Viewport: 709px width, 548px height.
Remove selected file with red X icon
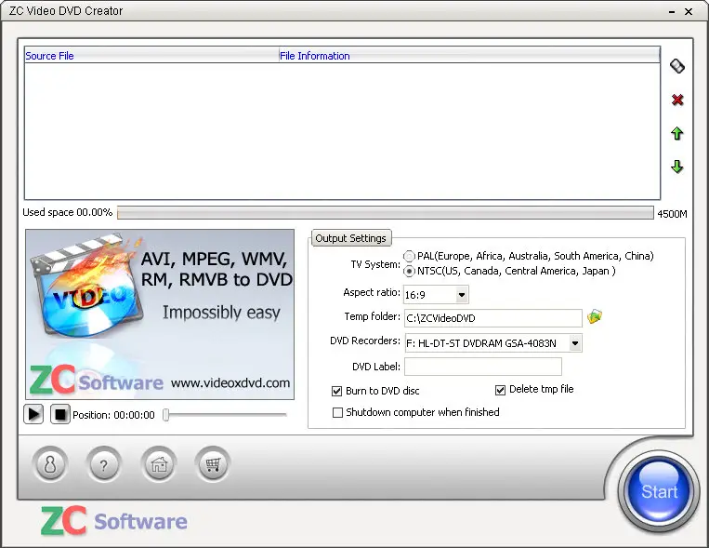(x=676, y=100)
